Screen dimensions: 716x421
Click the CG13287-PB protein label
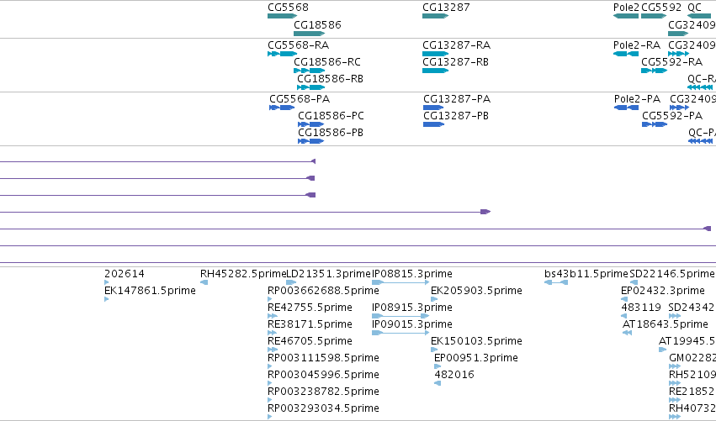456,116
